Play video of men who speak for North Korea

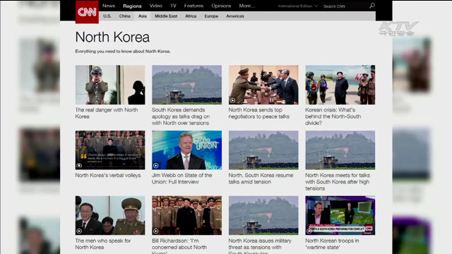click(x=79, y=231)
